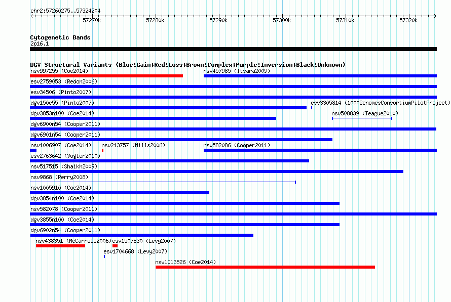Image resolution: width=451 pixels, height=302 pixels.
Task: Click the right arrow of the ruler
Action: [x=435, y=16]
